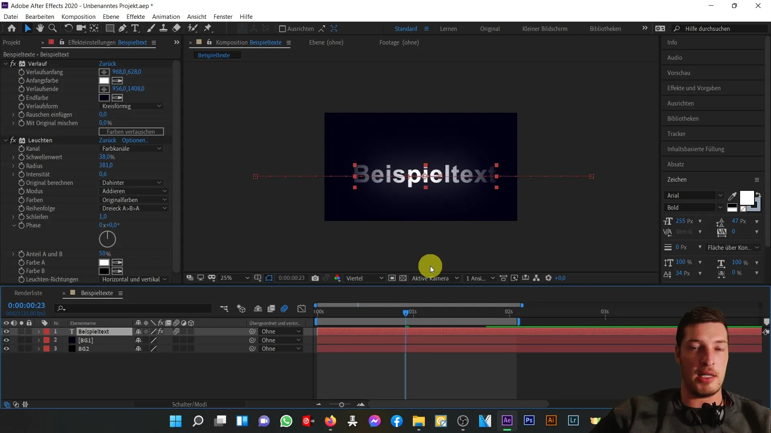Open the Kanal dropdown in Leuchten
The height and width of the screenshot is (433, 771).
[131, 149]
